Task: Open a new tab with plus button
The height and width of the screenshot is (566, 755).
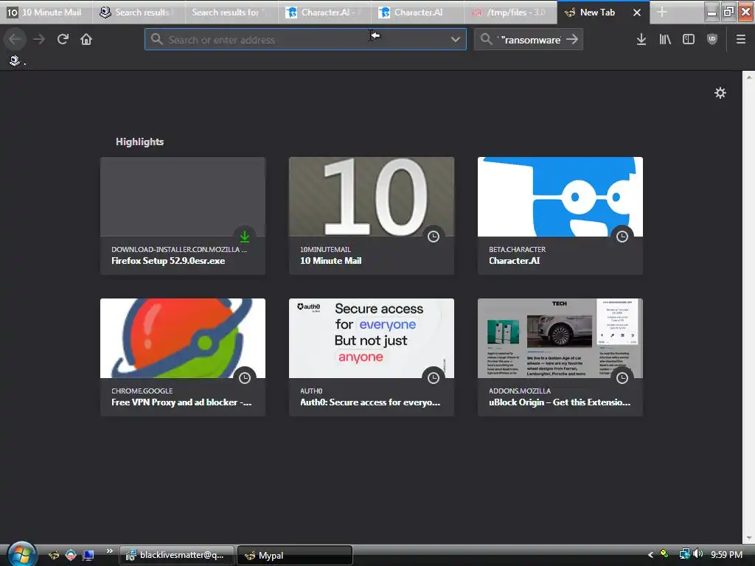Action: (x=662, y=13)
